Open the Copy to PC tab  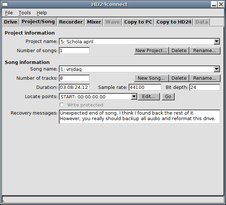[138, 22]
